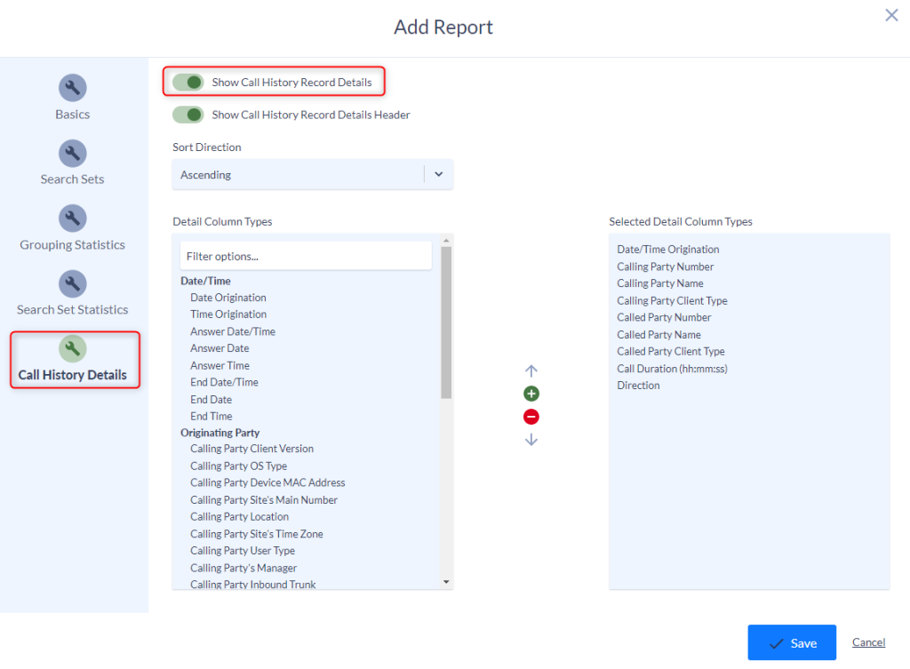The height and width of the screenshot is (669, 910).
Task: Click the scroll-down arrow of column list
Action: [446, 582]
